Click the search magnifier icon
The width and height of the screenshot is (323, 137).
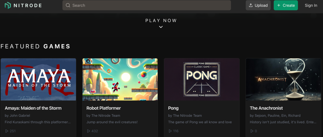68,5
